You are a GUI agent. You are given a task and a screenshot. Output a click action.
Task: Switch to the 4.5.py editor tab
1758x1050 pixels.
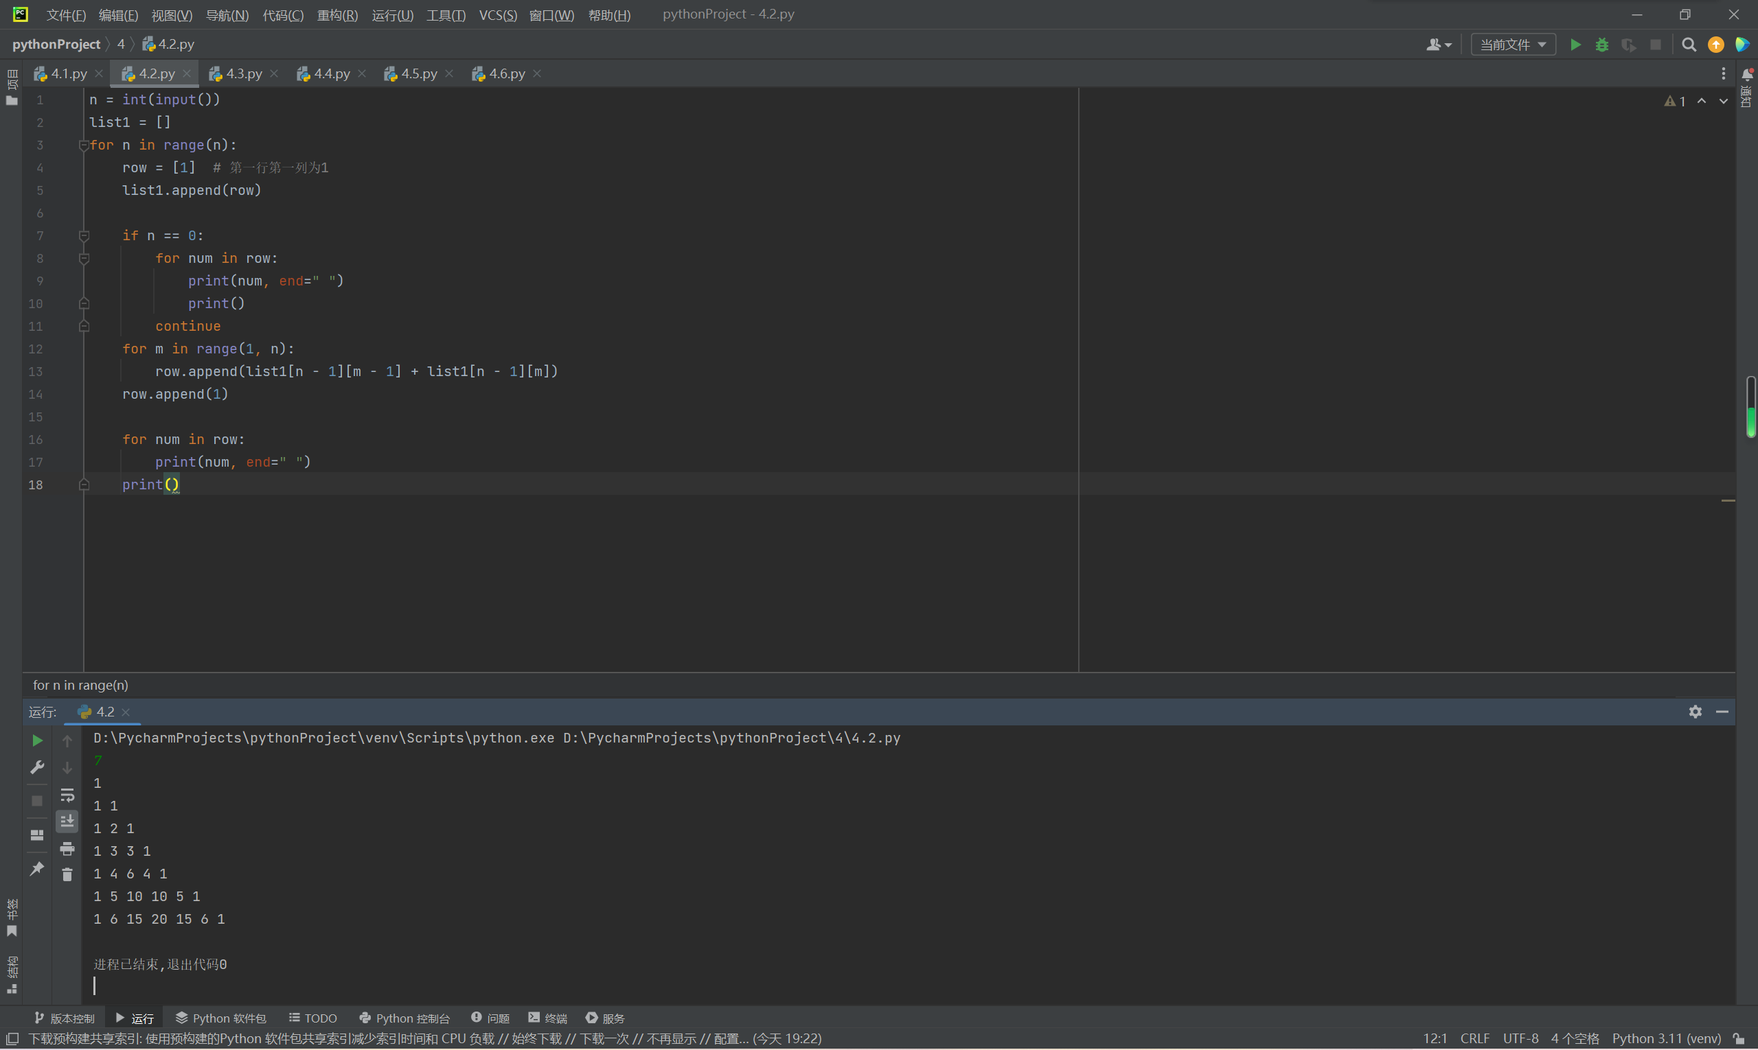pyautogui.click(x=418, y=73)
